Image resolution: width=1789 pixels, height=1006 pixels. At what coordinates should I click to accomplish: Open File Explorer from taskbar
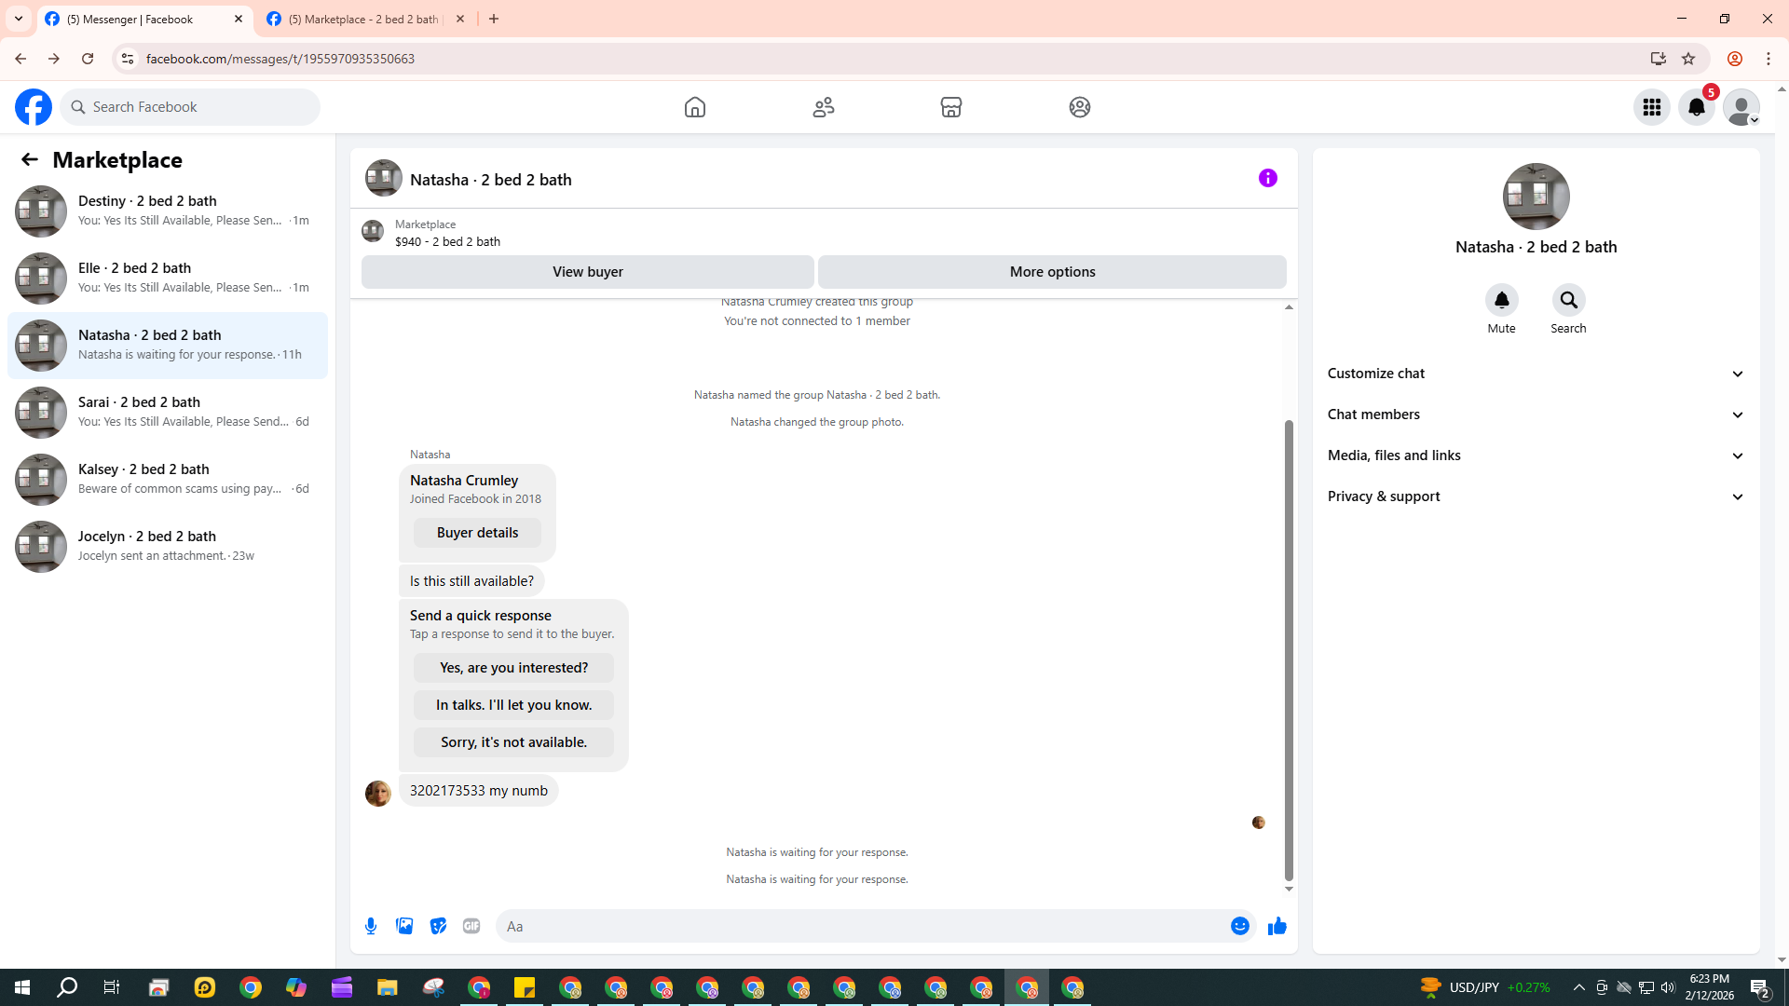pos(388,987)
